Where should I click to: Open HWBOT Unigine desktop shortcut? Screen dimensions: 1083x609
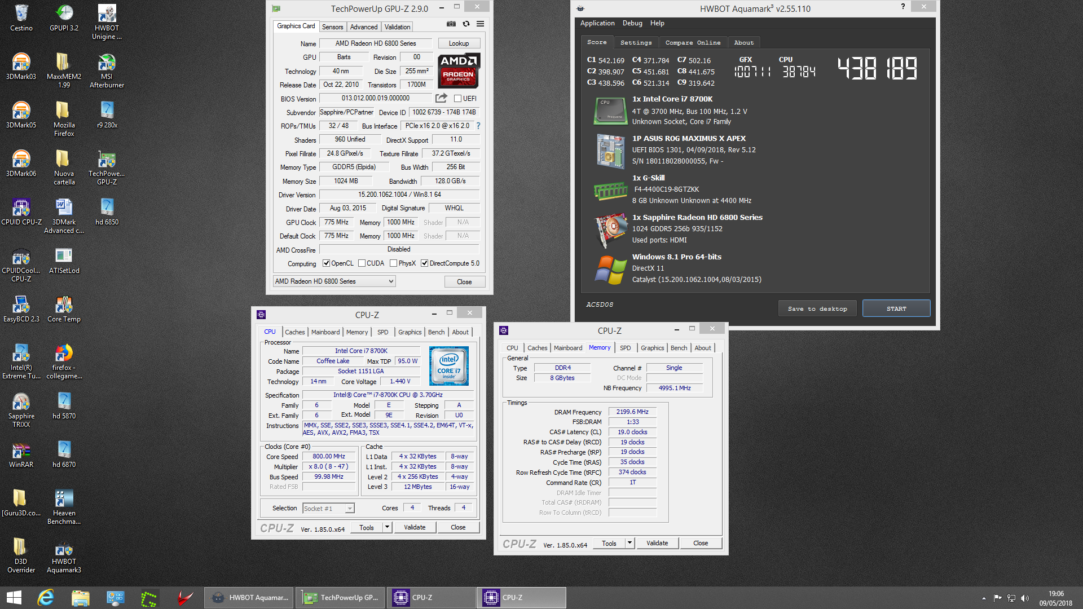pos(107,23)
